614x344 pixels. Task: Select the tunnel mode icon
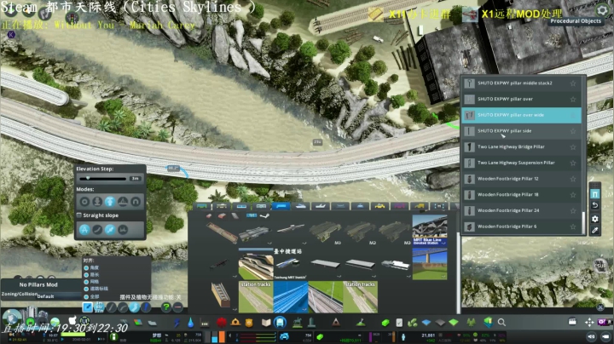[x=136, y=202]
